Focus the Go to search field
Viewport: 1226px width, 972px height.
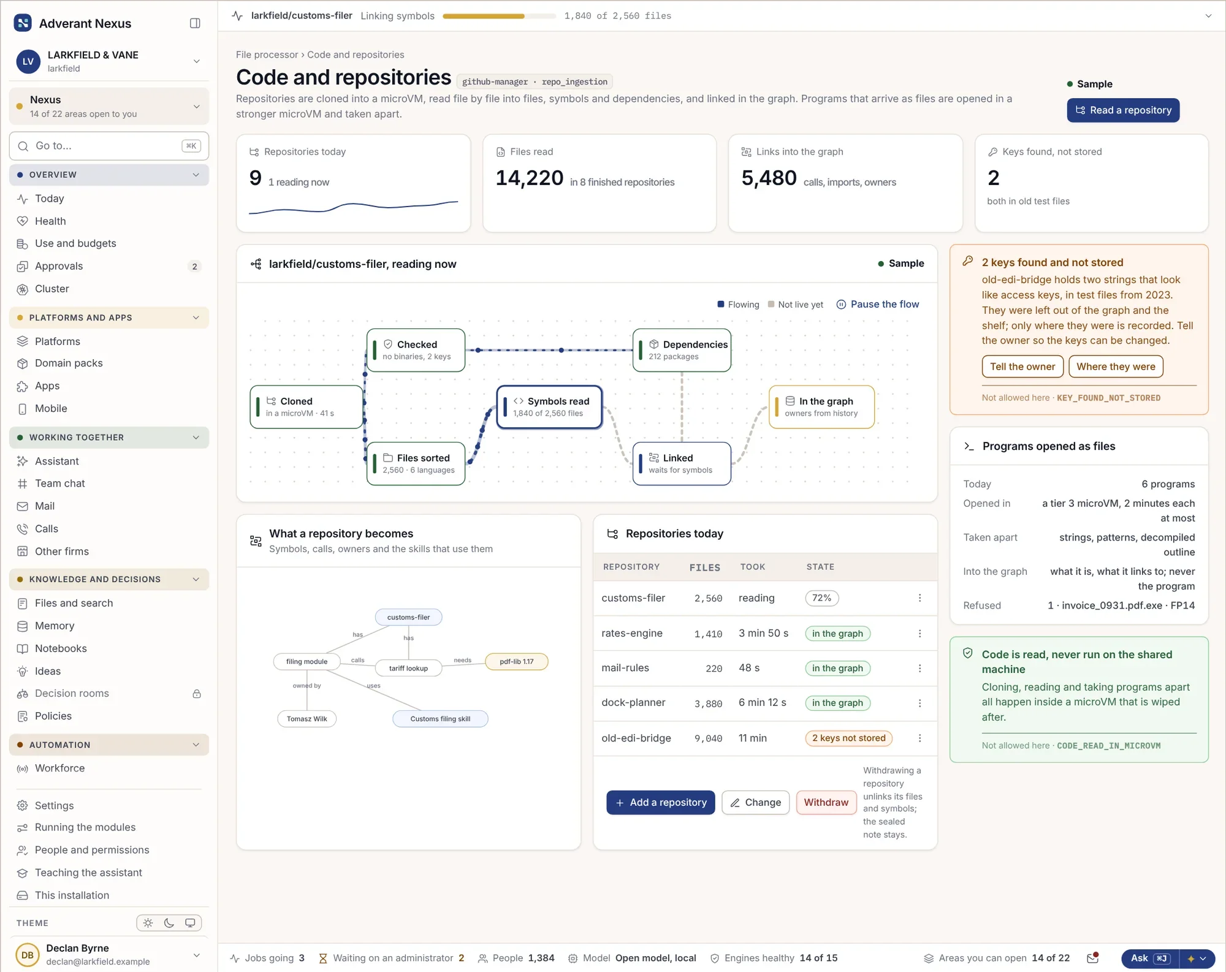[109, 146]
